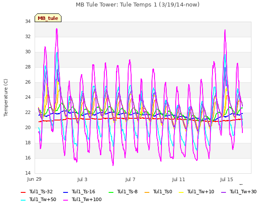Select the Tul1_Tw+30 legend label
This screenshot has height=208, width=277.
pyautogui.click(x=243, y=192)
